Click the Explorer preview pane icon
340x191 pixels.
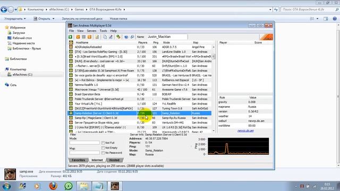coord(326,19)
